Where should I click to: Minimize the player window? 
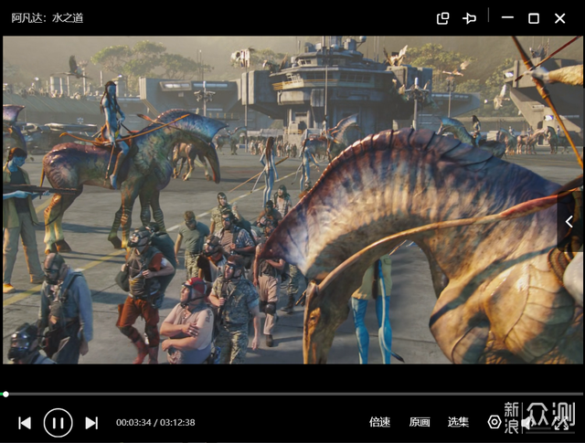(x=507, y=17)
